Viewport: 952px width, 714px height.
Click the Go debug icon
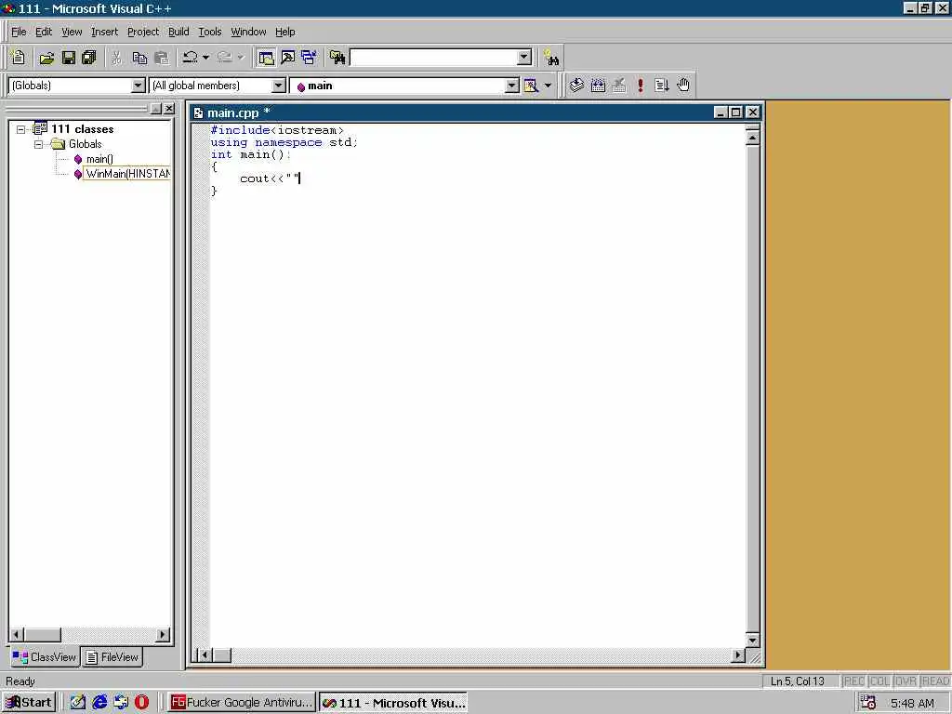[x=662, y=85]
